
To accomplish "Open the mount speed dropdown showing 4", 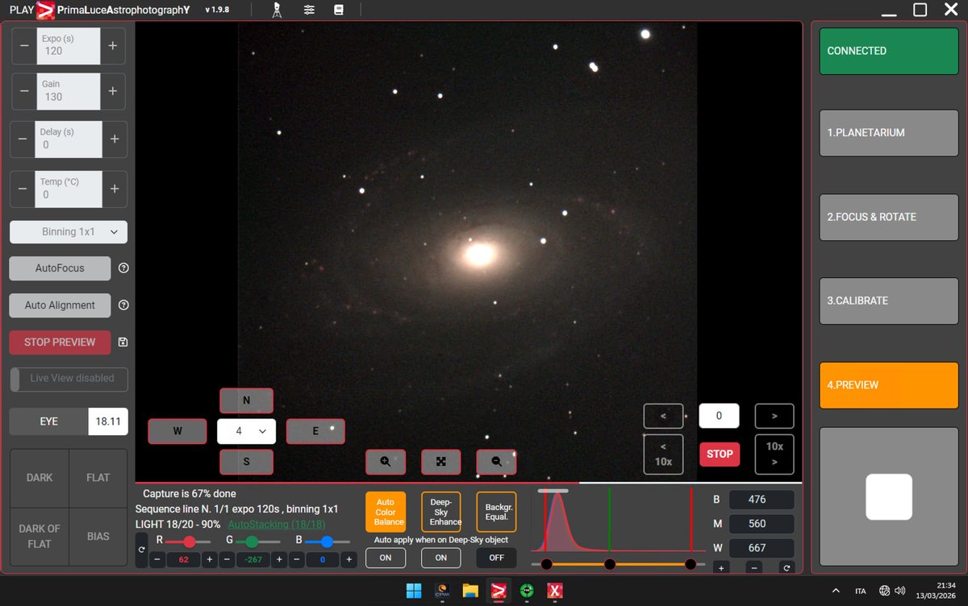I will (246, 431).
